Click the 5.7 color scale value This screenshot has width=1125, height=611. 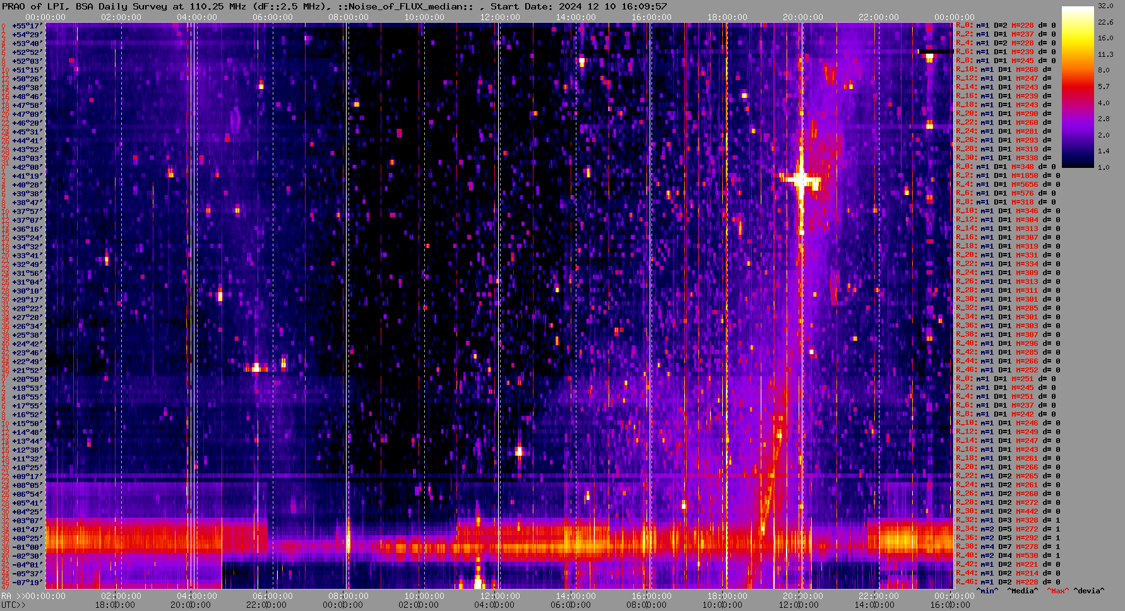click(1104, 86)
